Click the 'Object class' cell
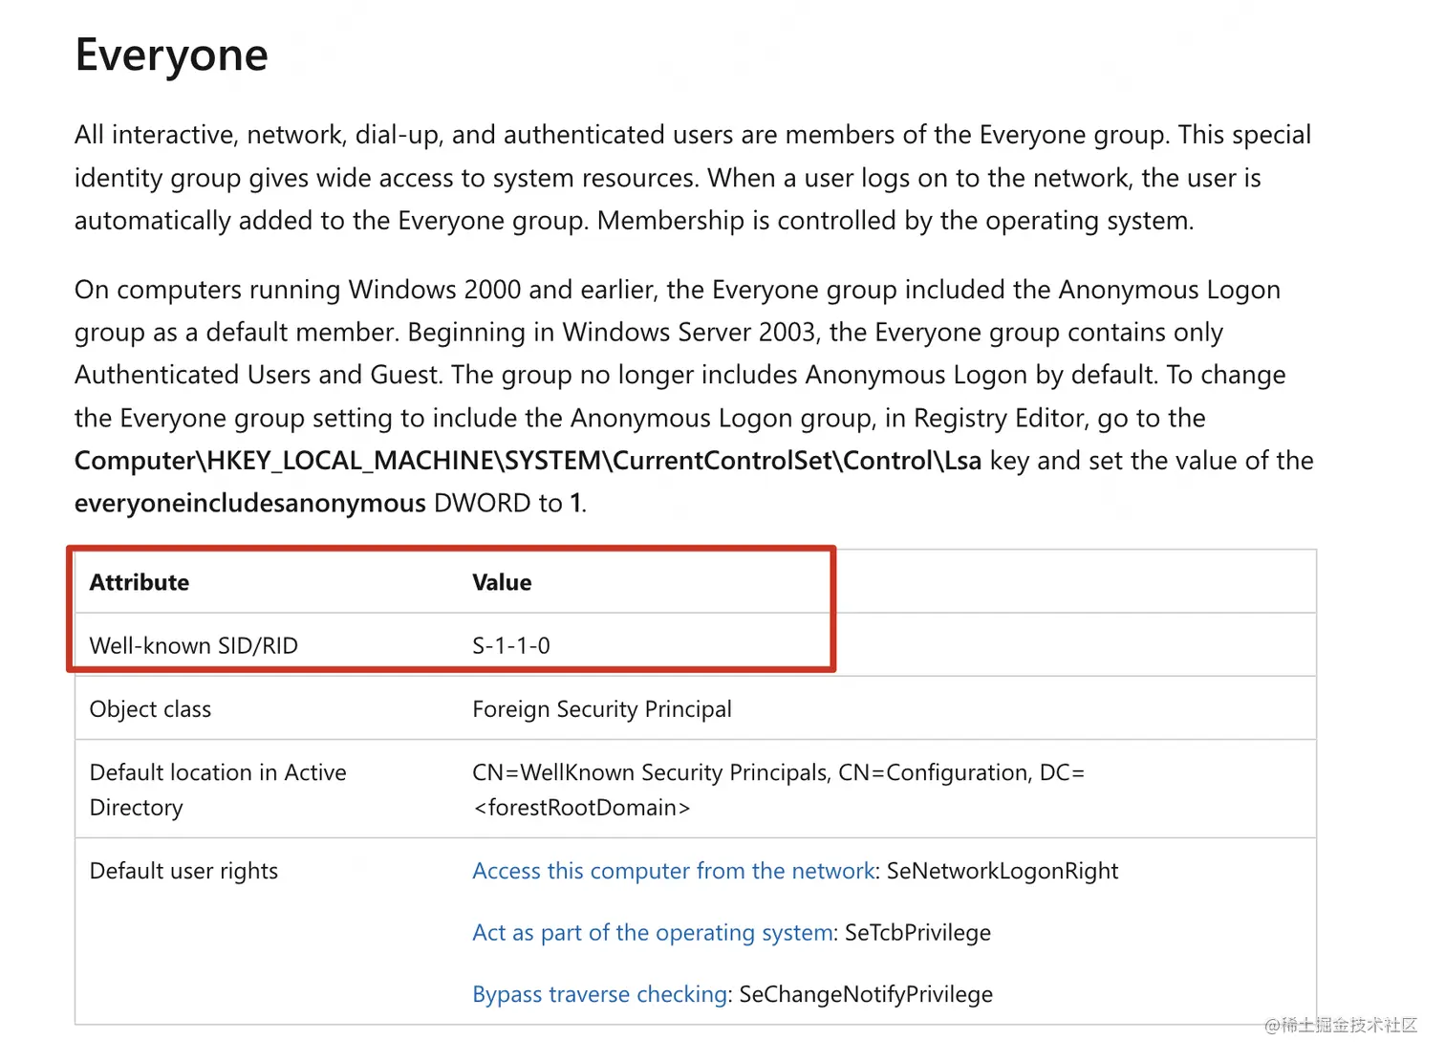This screenshot has height=1062, width=1445. 150,709
